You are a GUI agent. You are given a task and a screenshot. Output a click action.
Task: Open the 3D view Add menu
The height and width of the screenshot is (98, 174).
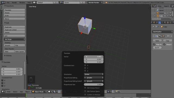click(21, 92)
